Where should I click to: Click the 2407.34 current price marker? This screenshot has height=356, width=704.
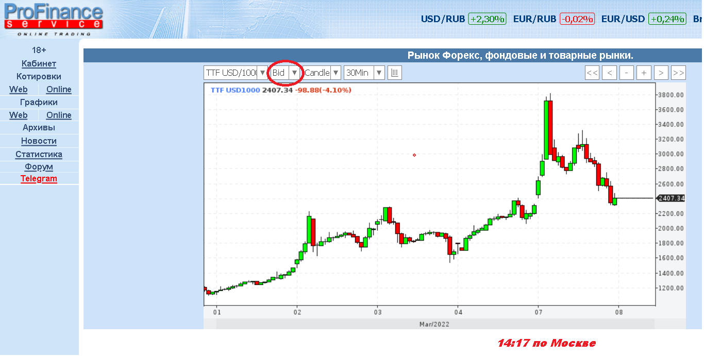coord(671,198)
